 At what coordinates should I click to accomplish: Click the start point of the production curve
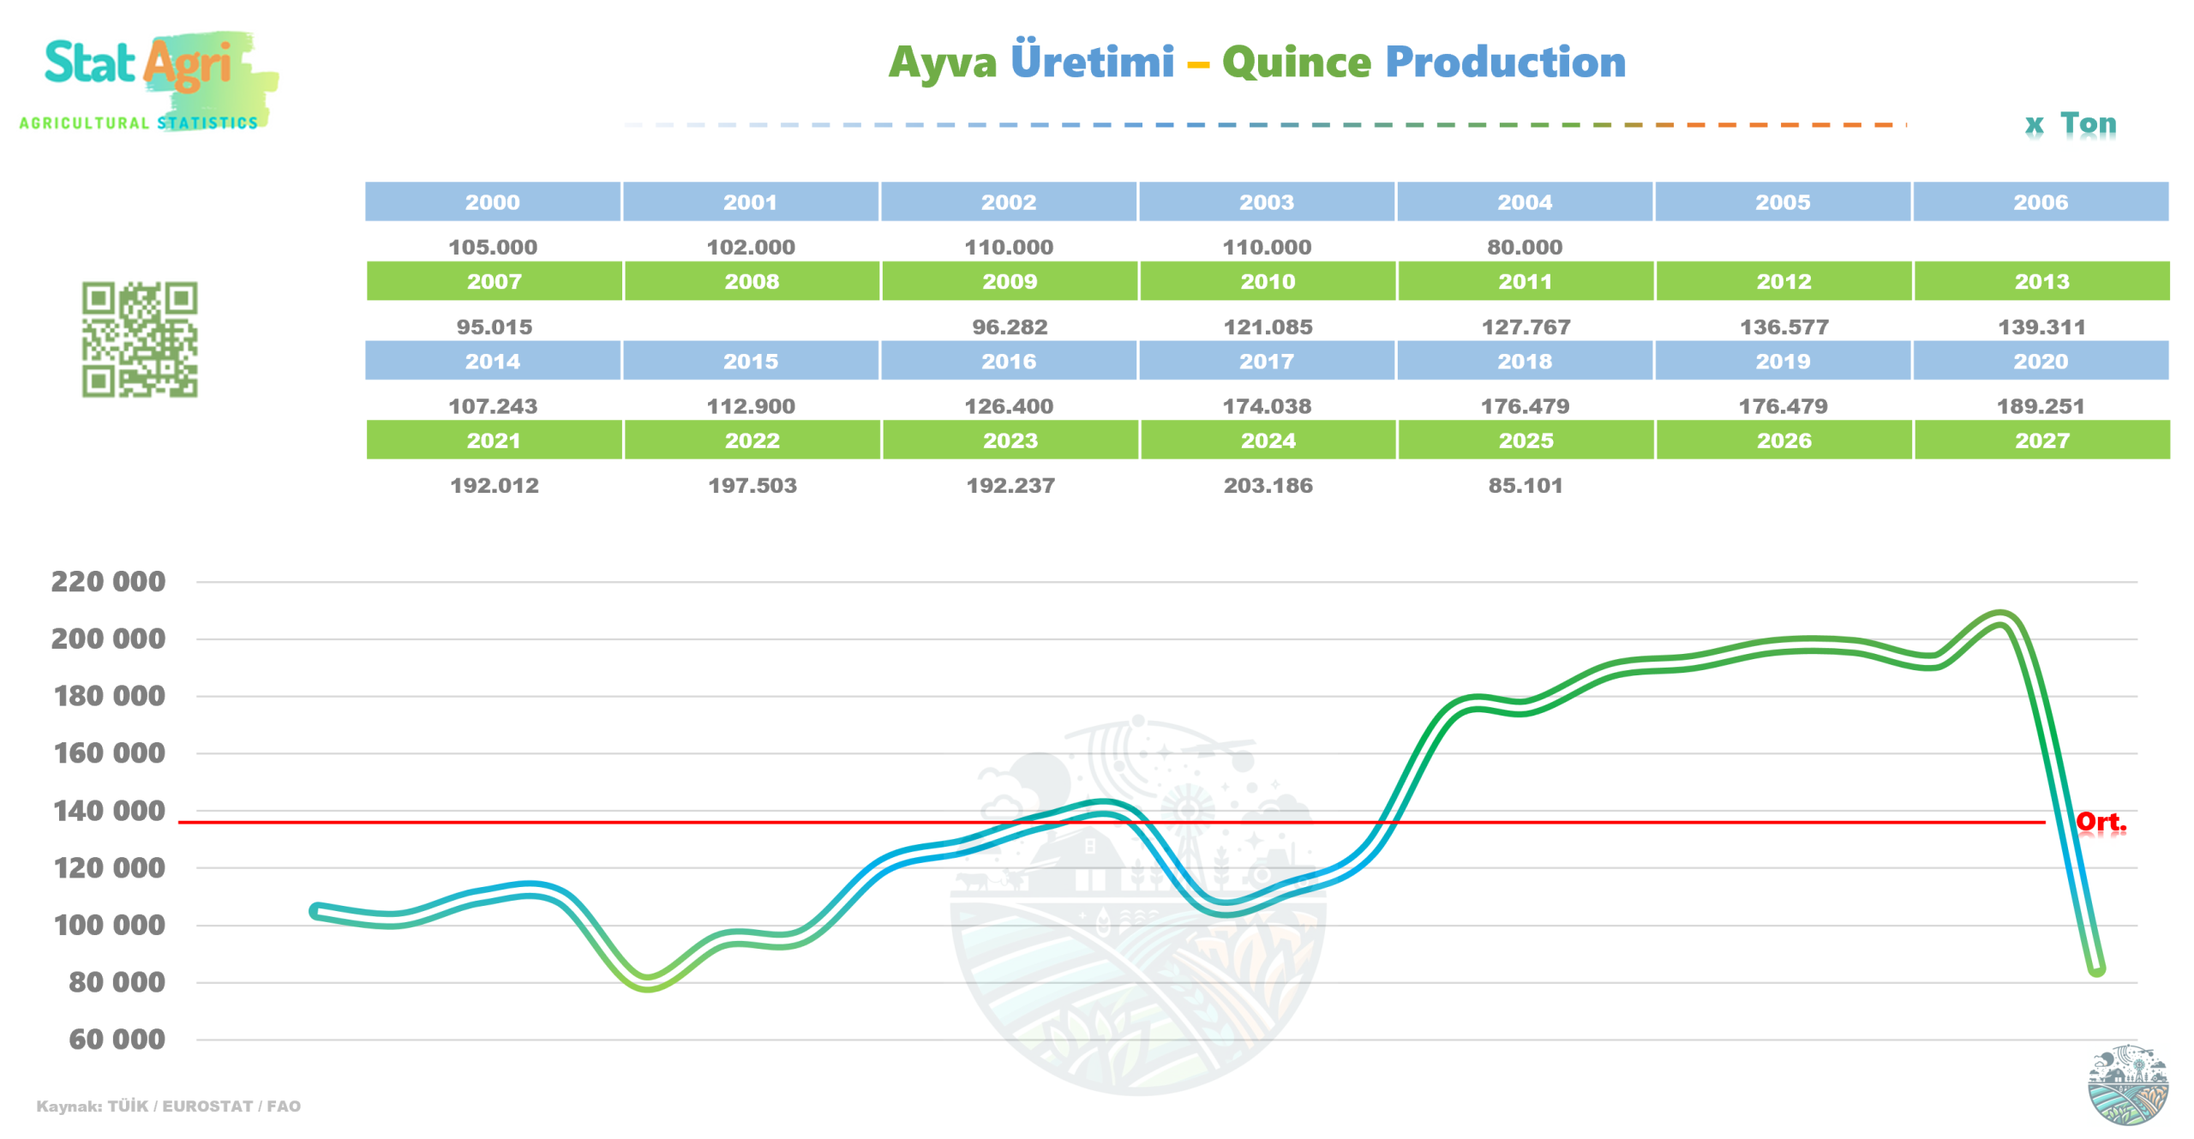tap(316, 910)
